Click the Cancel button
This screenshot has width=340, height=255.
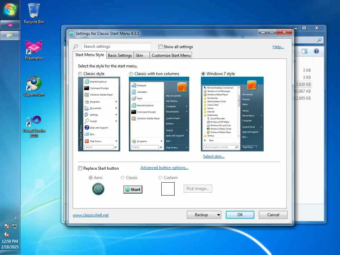tap(273, 215)
